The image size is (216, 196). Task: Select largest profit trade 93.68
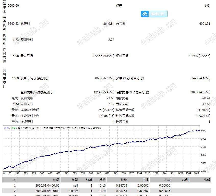pos(110,98)
